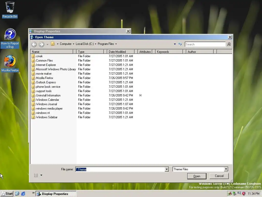
Task: Select the Uninstall Information folder icon
Action: click(x=34, y=95)
